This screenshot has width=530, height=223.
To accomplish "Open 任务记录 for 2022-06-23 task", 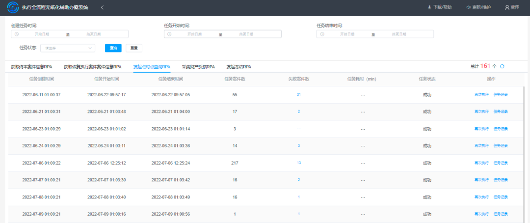I will [501, 129].
